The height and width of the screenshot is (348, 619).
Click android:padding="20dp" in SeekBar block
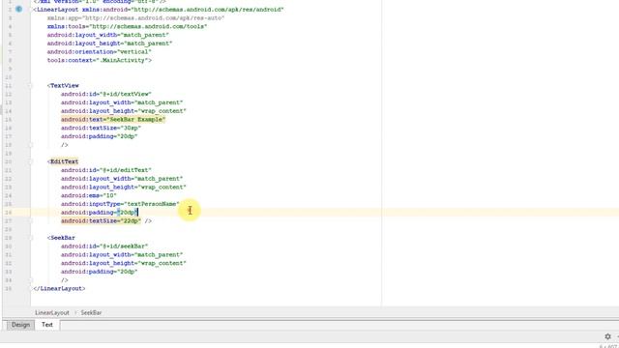pyautogui.click(x=99, y=272)
